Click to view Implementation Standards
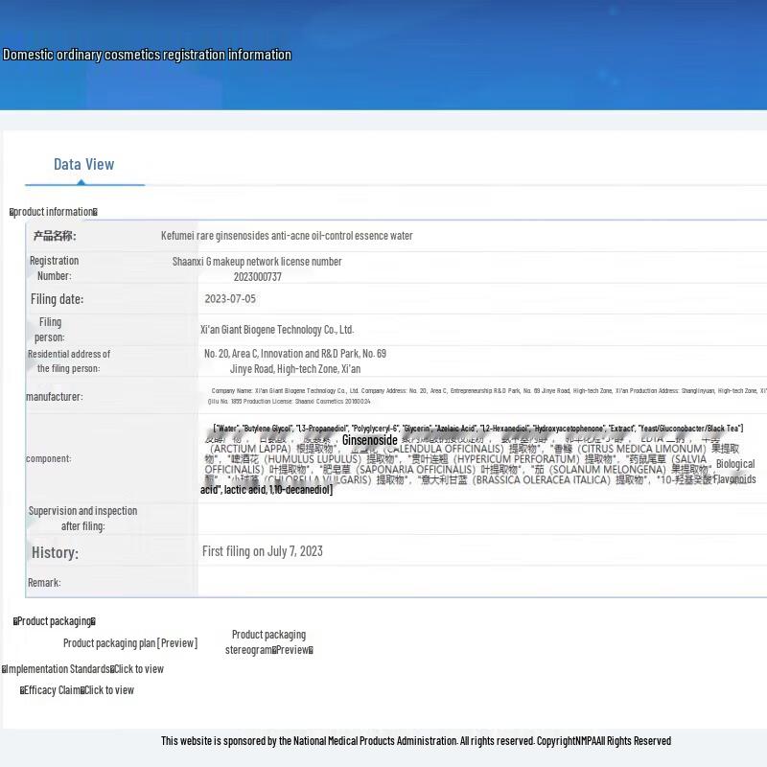Screen dimensions: 767x767 [x=138, y=669]
